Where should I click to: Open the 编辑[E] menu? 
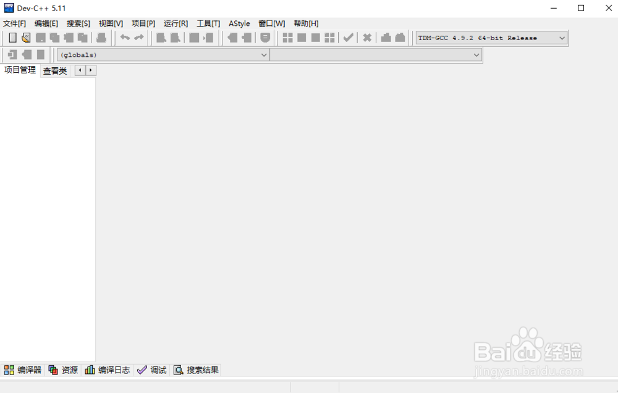(x=46, y=23)
